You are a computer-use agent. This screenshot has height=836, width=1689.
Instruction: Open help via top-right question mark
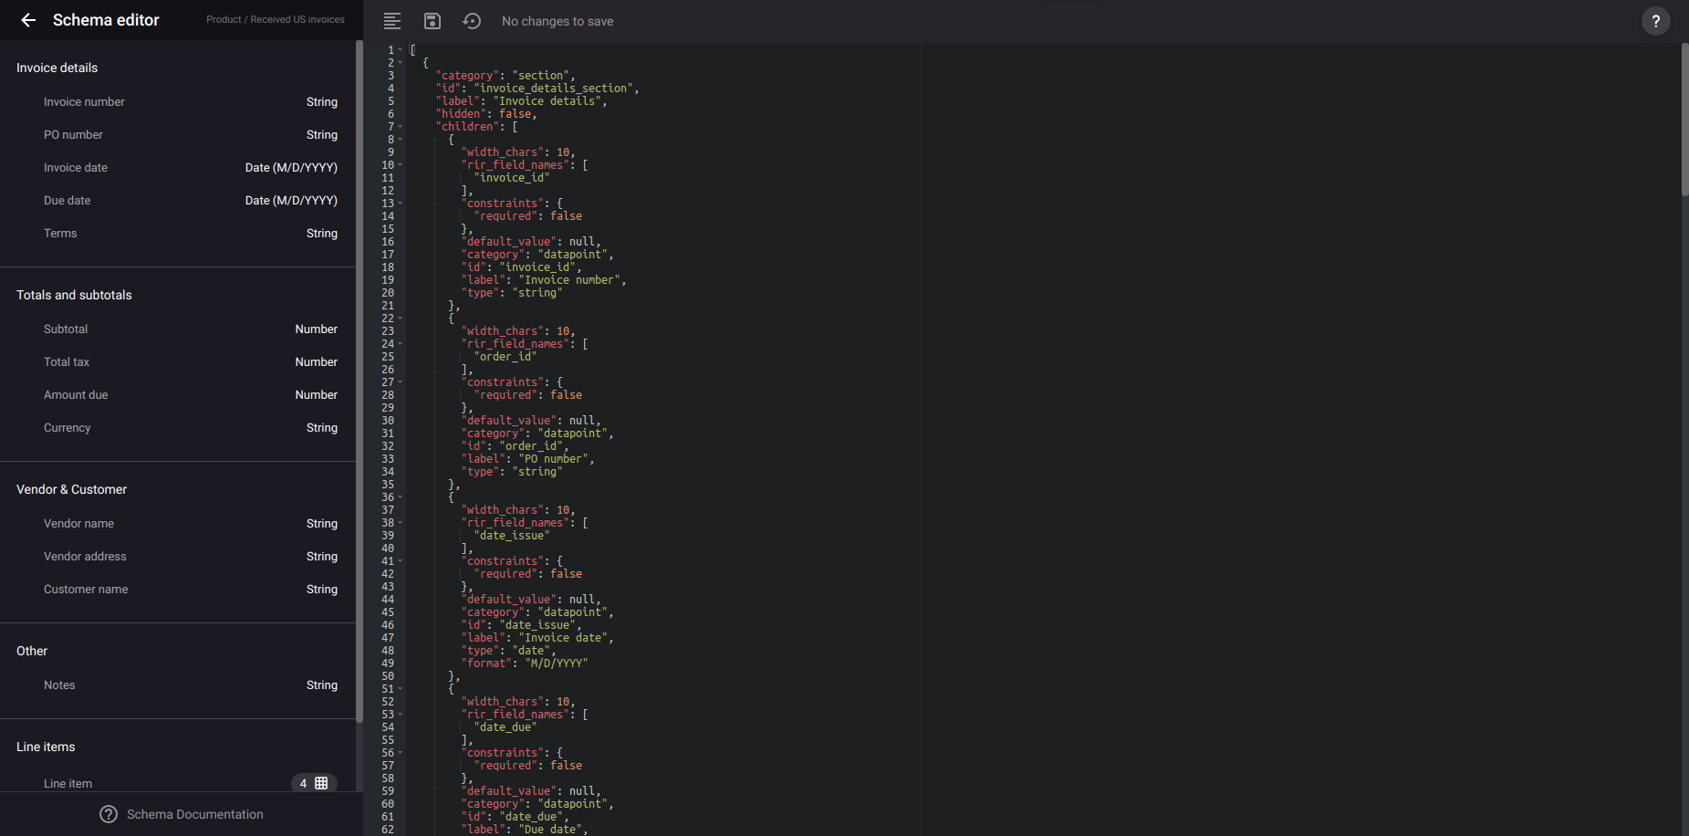pyautogui.click(x=1655, y=21)
